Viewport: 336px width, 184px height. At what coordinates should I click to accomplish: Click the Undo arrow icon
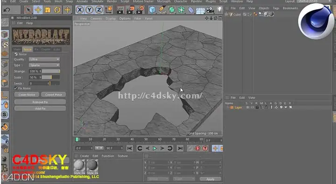[x=7, y=10]
